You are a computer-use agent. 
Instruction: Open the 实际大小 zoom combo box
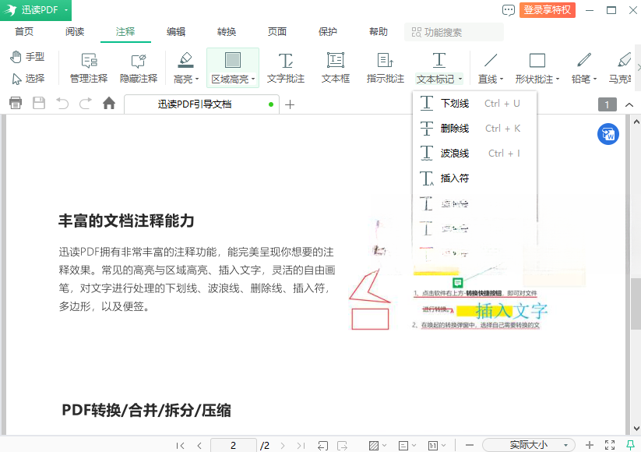(x=529, y=445)
